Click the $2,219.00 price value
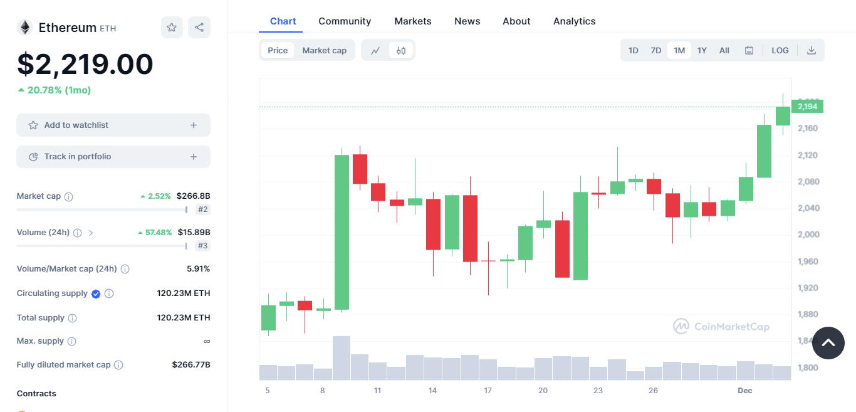This screenshot has width=856, height=412. click(85, 64)
